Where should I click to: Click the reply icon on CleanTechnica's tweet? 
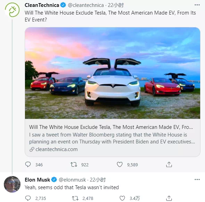point(28,165)
